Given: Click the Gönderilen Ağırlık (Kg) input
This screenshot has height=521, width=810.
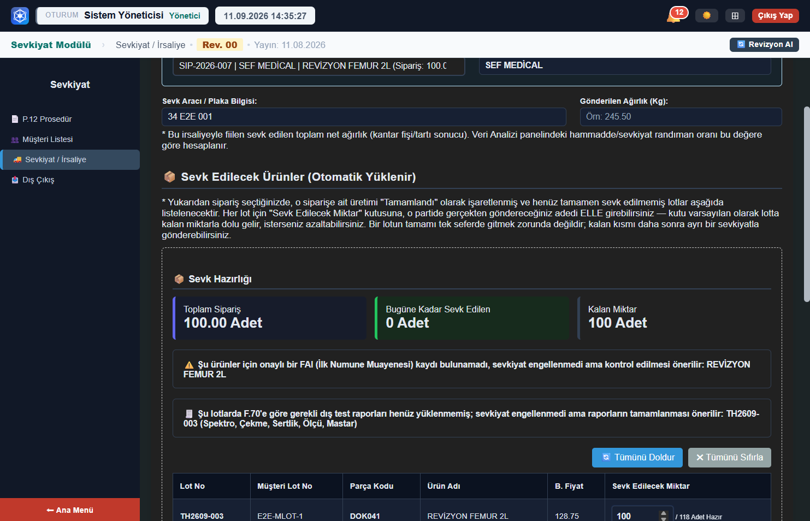Looking at the screenshot, I should [x=681, y=117].
